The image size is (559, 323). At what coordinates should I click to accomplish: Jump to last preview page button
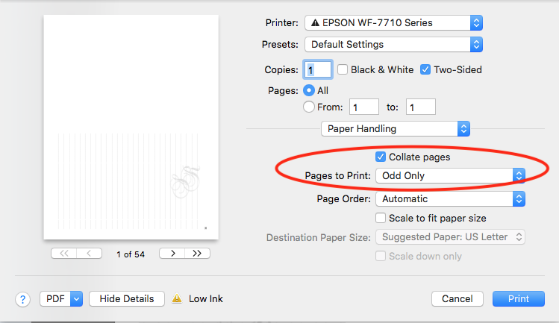click(197, 254)
